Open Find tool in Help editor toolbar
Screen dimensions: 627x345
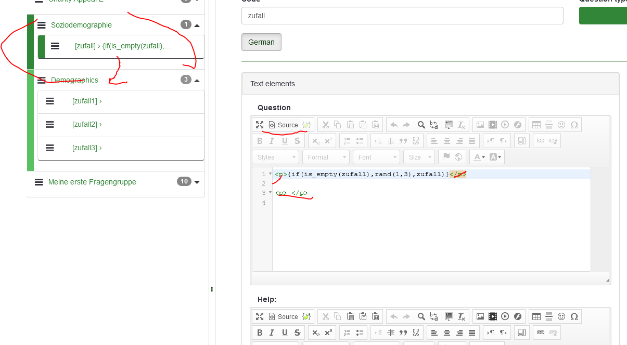(421, 316)
